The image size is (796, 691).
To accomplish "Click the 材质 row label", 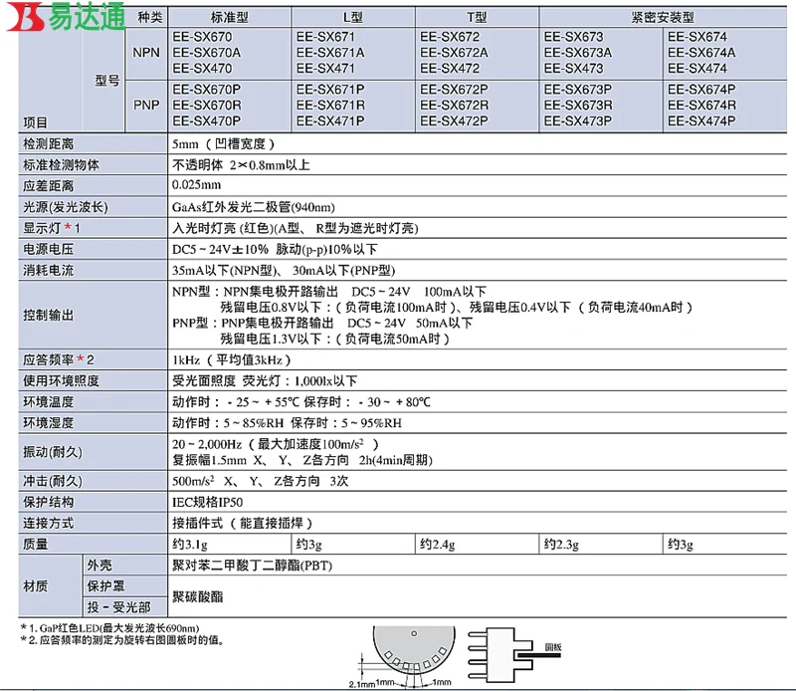I will click(x=36, y=585).
